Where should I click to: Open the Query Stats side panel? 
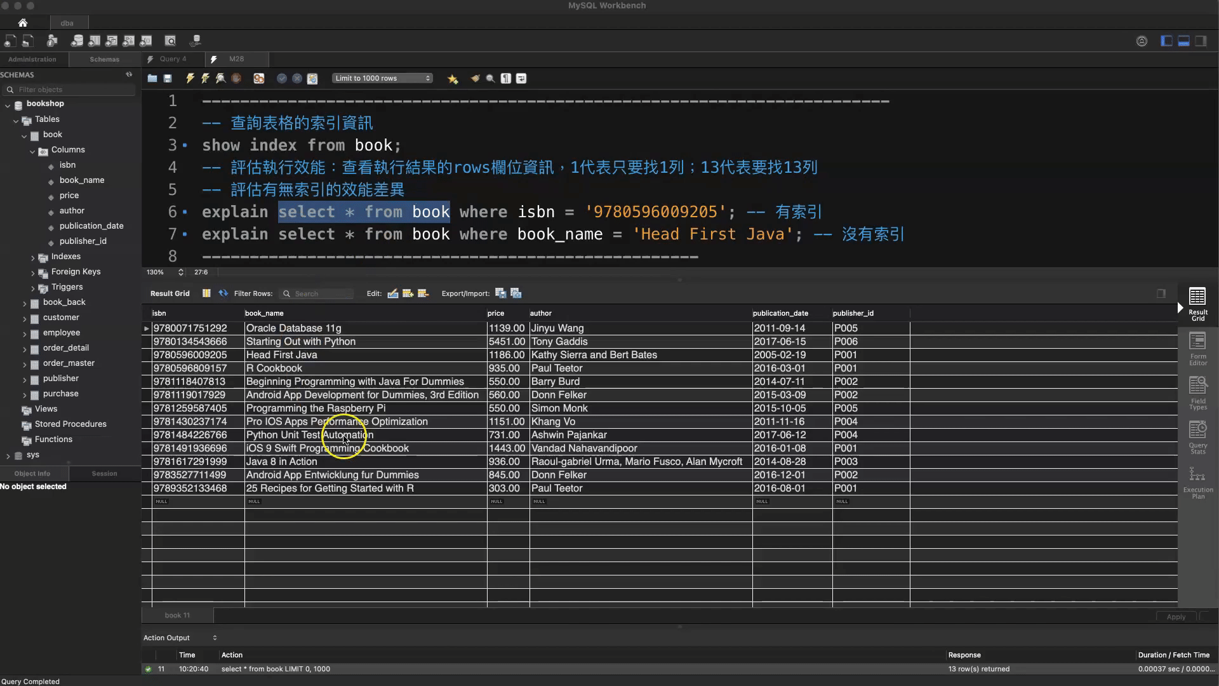(1197, 438)
